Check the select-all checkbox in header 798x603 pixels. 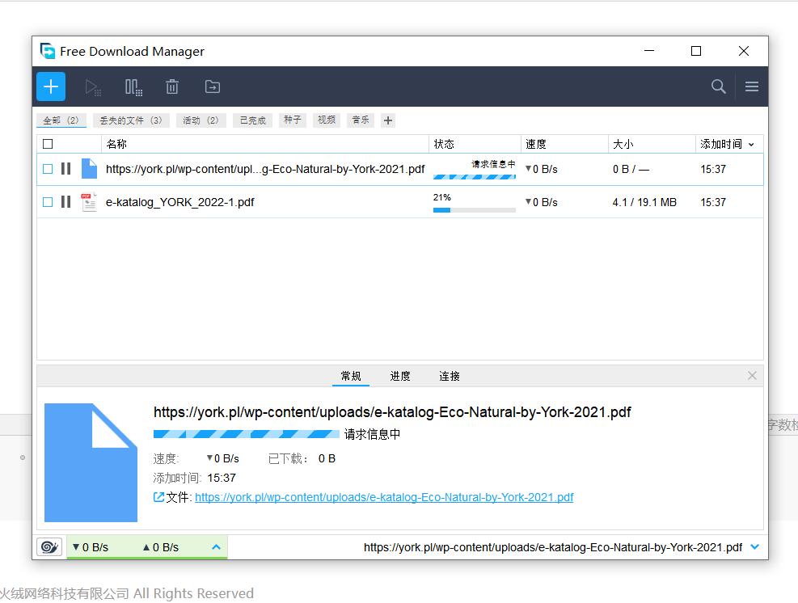[48, 144]
